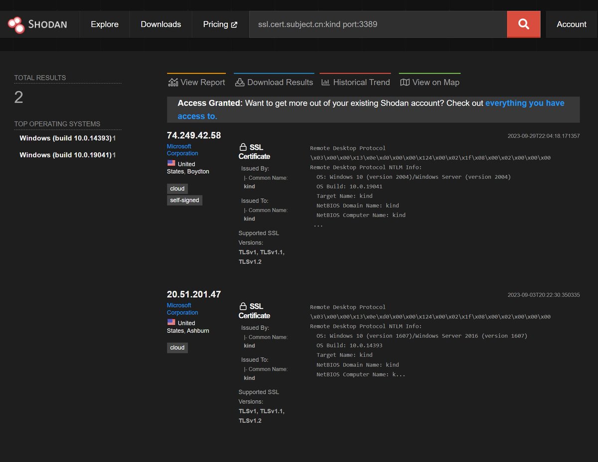Open the Downloads page
This screenshot has height=462, width=598.
(160, 24)
